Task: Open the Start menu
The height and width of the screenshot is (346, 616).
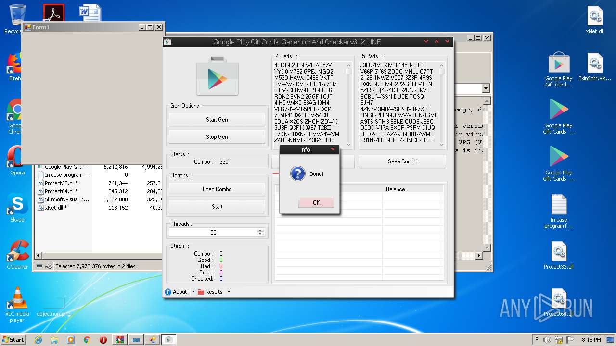Action: (x=13, y=339)
